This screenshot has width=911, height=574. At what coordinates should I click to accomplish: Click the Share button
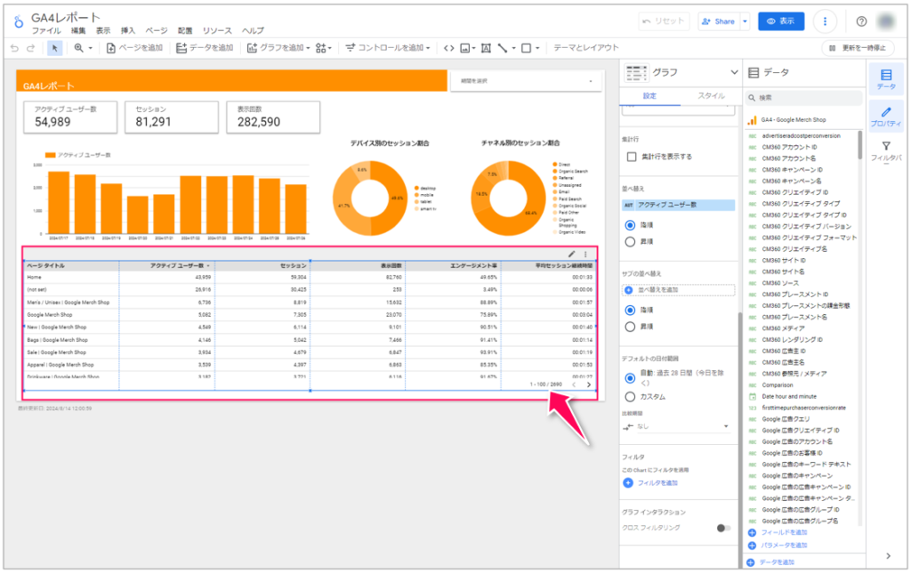coord(719,21)
